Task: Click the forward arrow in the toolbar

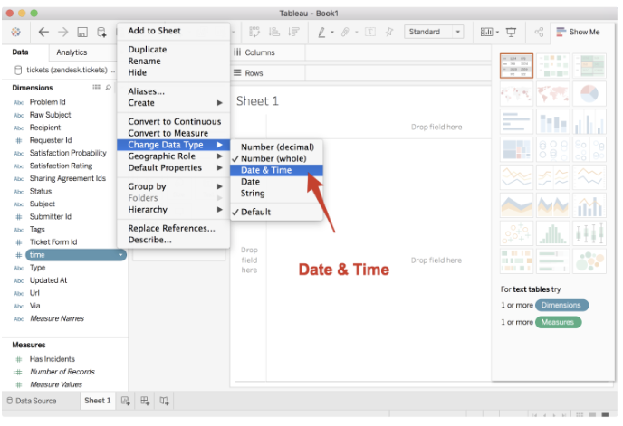Action: pyautogui.click(x=62, y=32)
